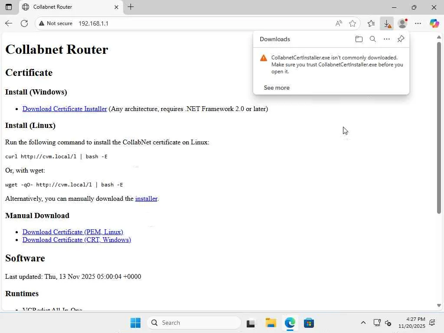Download Certificate (PEM, Linux) link

tap(73, 232)
